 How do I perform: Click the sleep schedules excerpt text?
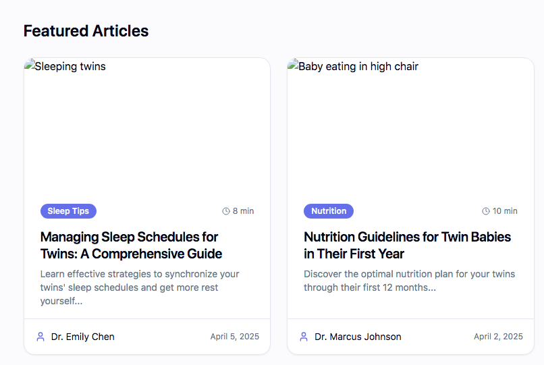click(x=140, y=287)
